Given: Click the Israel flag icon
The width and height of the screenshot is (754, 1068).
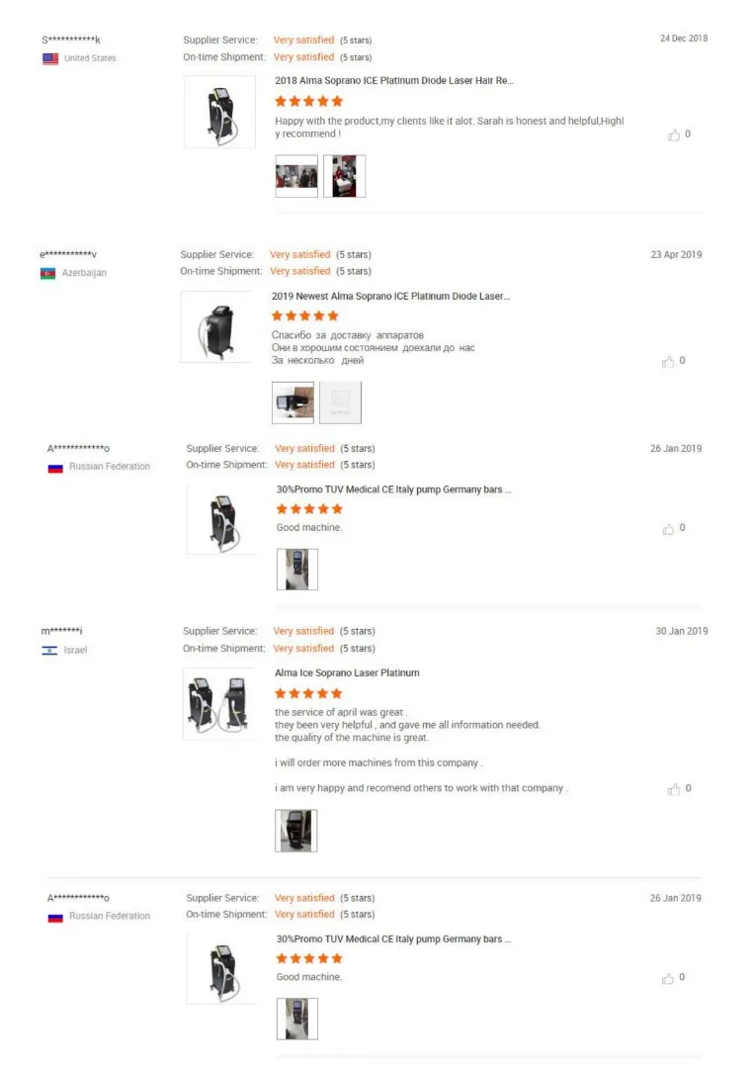Looking at the screenshot, I should click(49, 651).
